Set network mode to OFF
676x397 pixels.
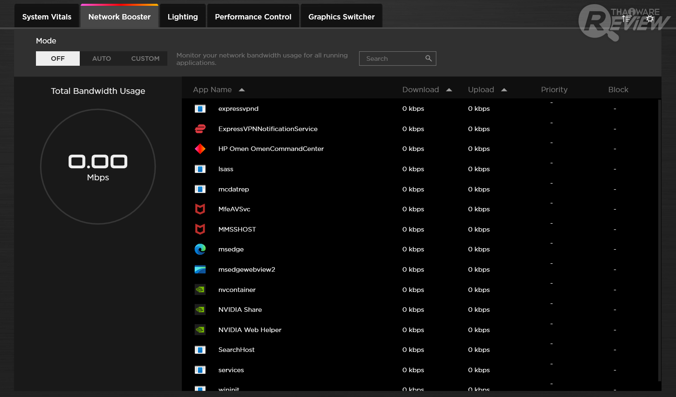click(x=58, y=58)
